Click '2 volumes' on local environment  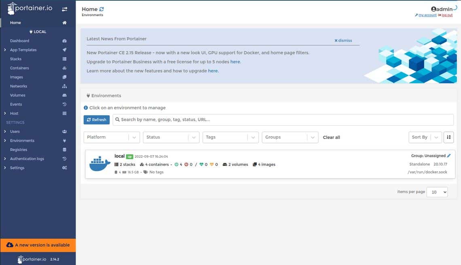pos(235,164)
